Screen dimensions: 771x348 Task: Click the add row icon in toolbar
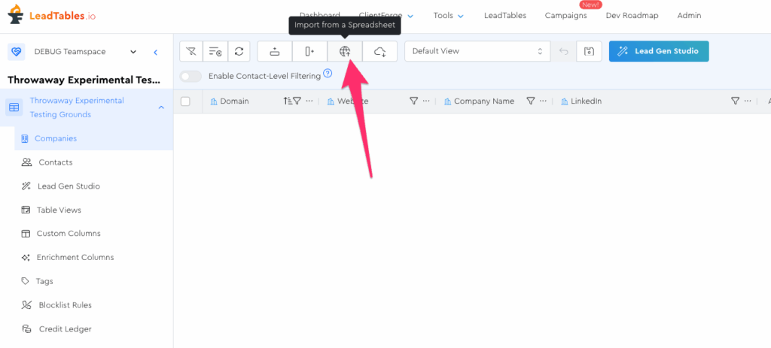[x=275, y=51]
